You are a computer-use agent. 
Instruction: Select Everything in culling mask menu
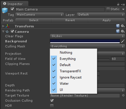coord(73,59)
